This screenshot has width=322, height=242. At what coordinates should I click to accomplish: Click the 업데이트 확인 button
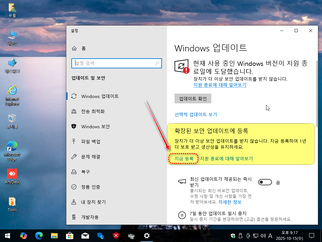(193, 99)
